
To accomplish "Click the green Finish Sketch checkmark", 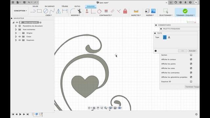I will [x=185, y=11].
